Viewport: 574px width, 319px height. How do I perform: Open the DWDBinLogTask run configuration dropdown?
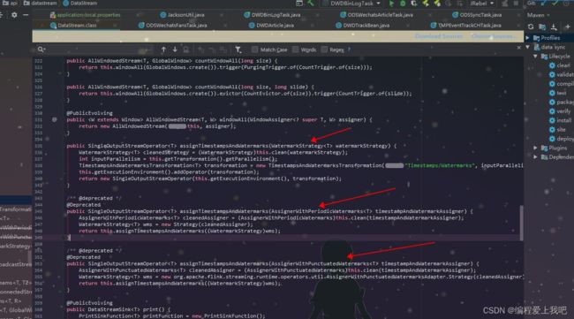tap(351, 4)
